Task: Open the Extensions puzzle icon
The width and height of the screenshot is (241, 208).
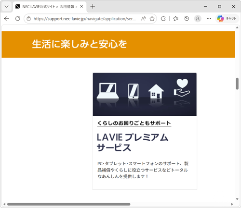Action: click(x=163, y=19)
